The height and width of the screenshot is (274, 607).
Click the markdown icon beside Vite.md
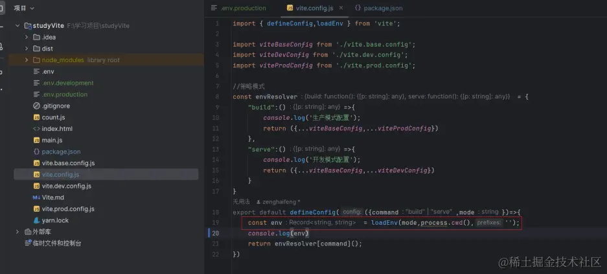point(36,198)
